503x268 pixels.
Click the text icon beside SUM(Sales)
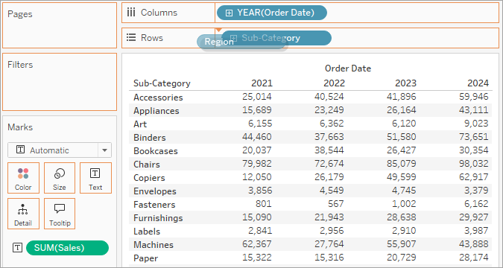click(x=17, y=247)
